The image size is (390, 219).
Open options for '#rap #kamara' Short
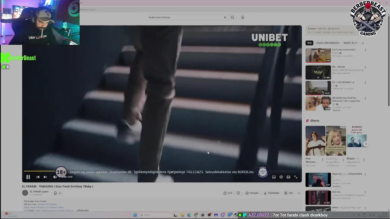(323, 159)
